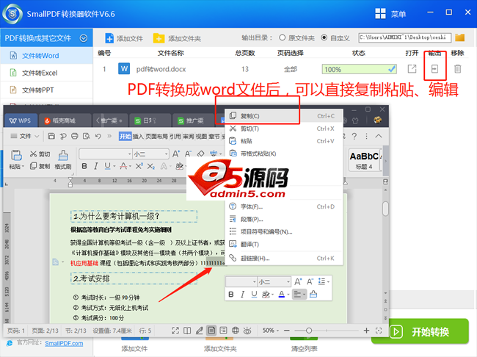
Task: Open the ribbon font name dropdown
Action: pyautogui.click(x=130, y=154)
